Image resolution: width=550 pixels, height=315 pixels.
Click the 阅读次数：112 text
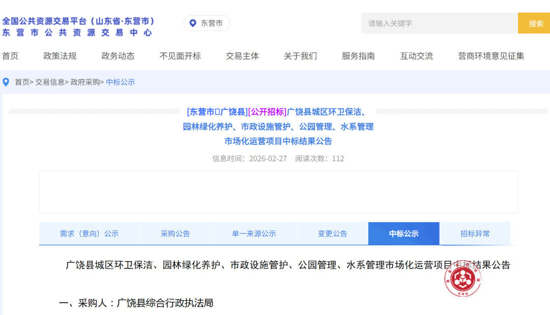pyautogui.click(x=319, y=159)
